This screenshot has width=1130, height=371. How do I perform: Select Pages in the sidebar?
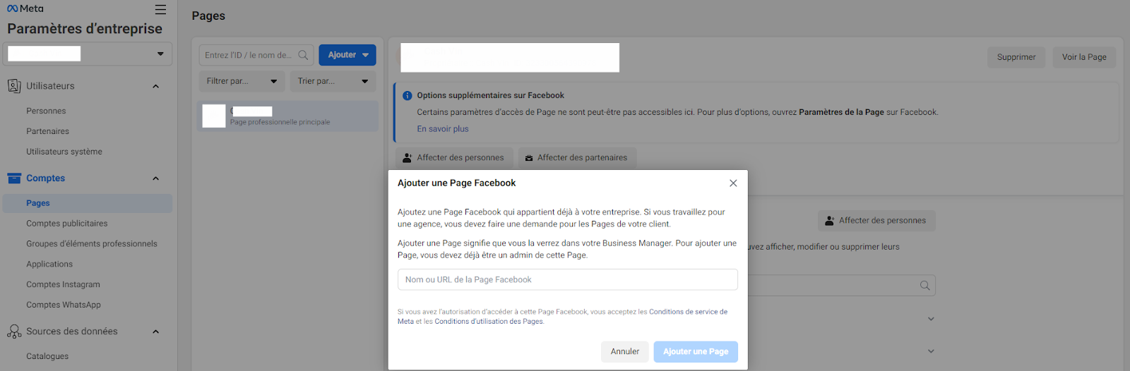pyautogui.click(x=88, y=203)
